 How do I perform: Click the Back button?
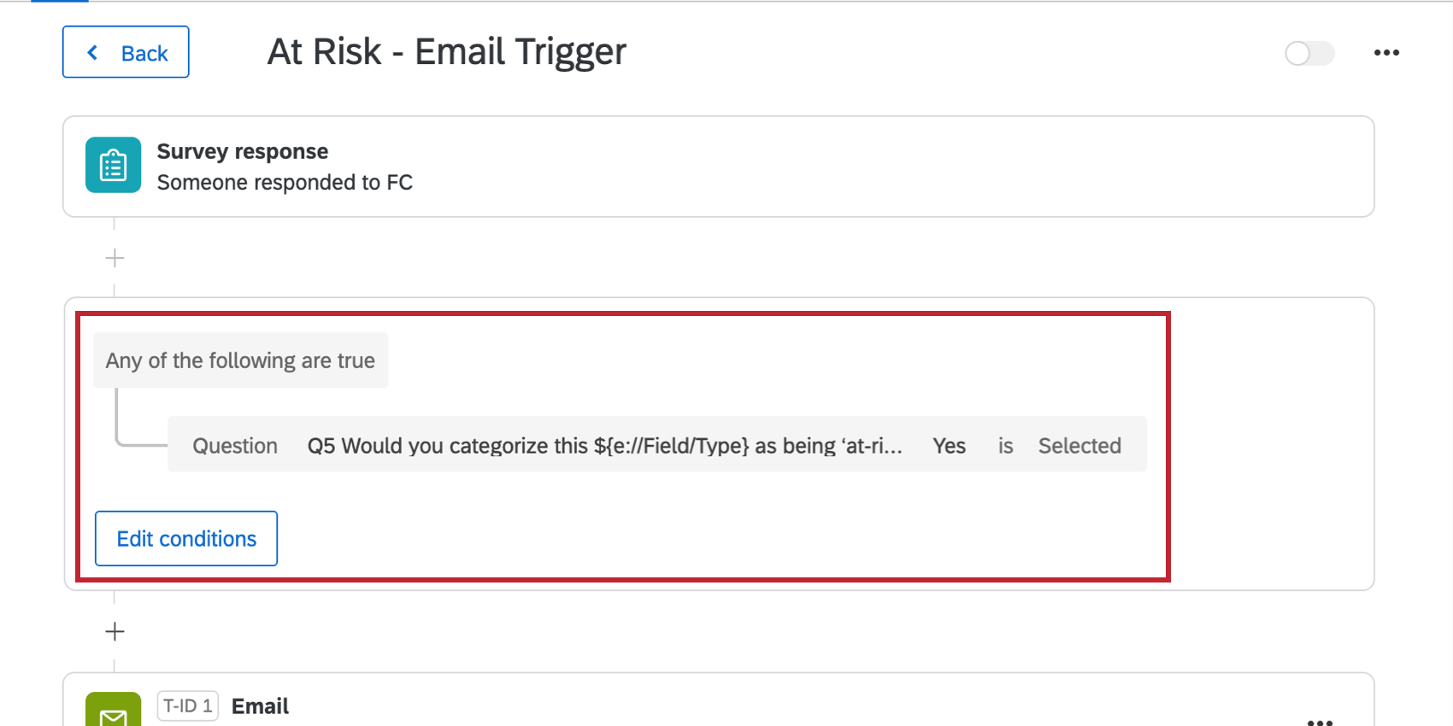126,52
